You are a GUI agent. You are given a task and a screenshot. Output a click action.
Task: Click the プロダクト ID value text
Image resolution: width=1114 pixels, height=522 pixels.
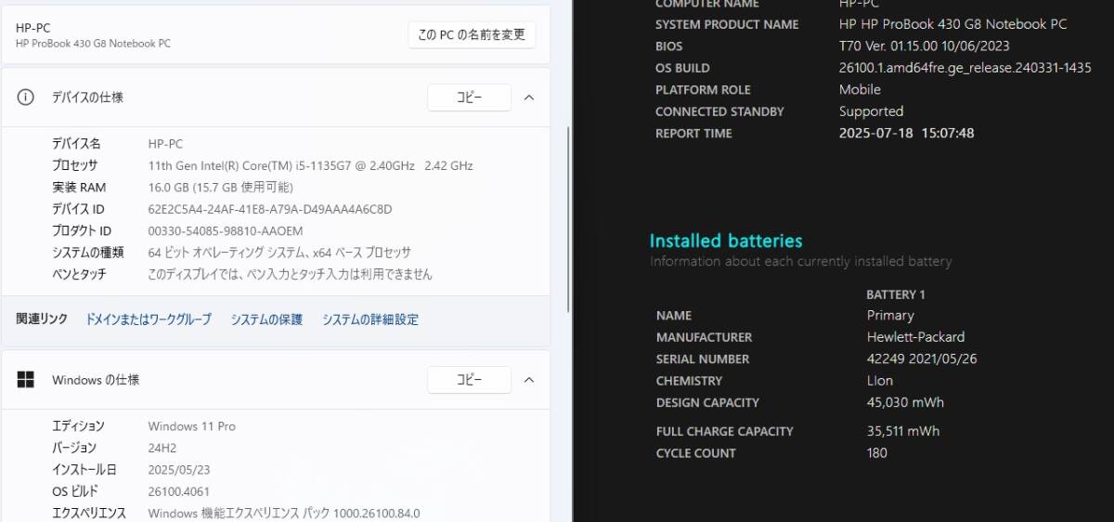click(226, 230)
